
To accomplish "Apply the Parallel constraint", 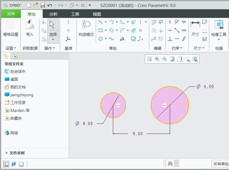I will click(184, 39).
